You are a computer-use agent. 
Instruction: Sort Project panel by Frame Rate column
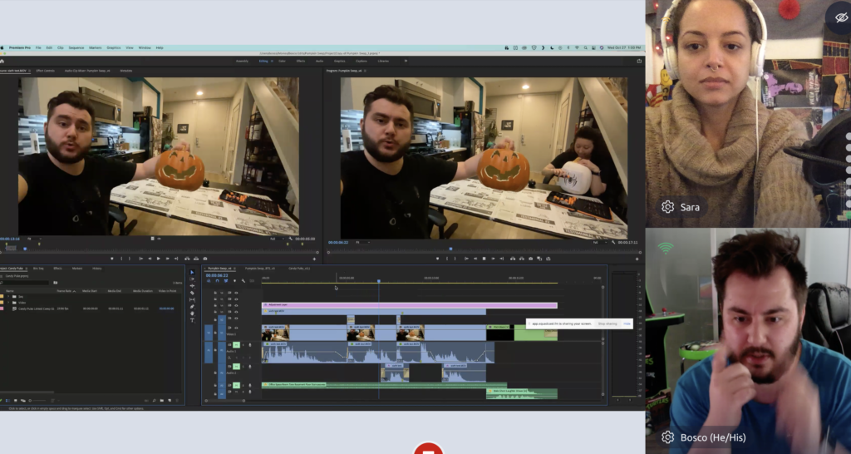coord(65,291)
